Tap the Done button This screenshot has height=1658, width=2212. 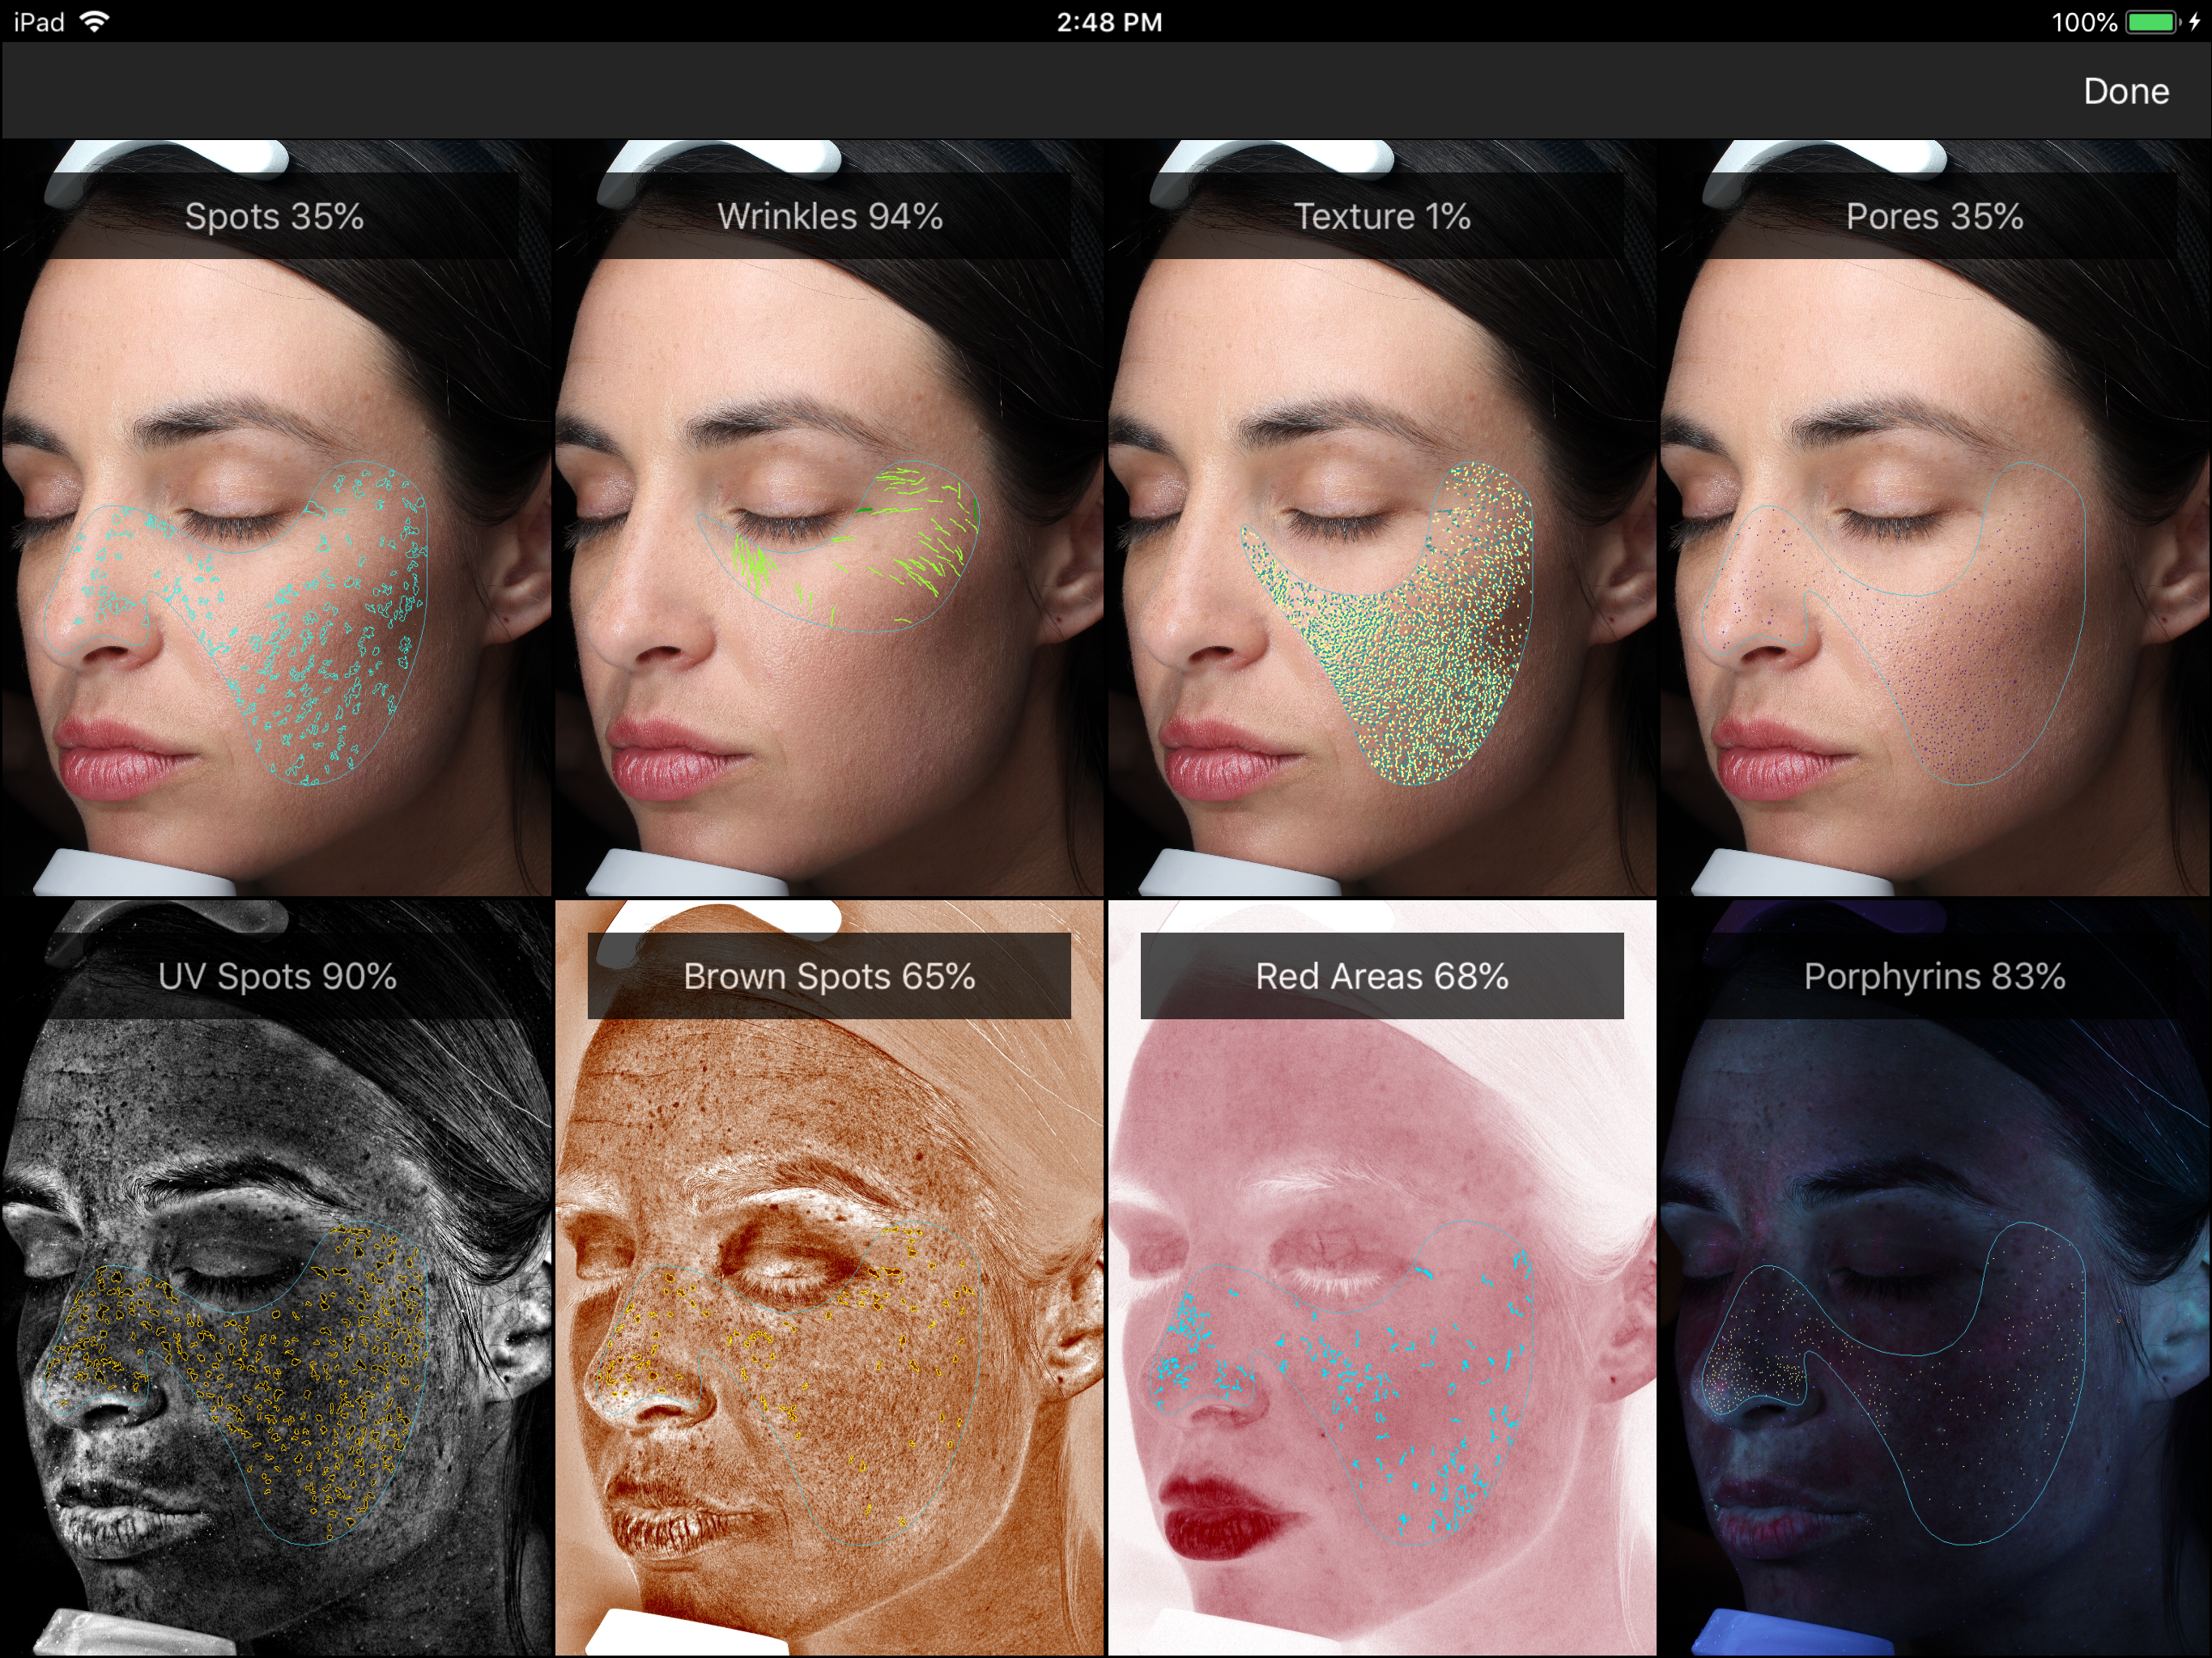tap(2125, 91)
